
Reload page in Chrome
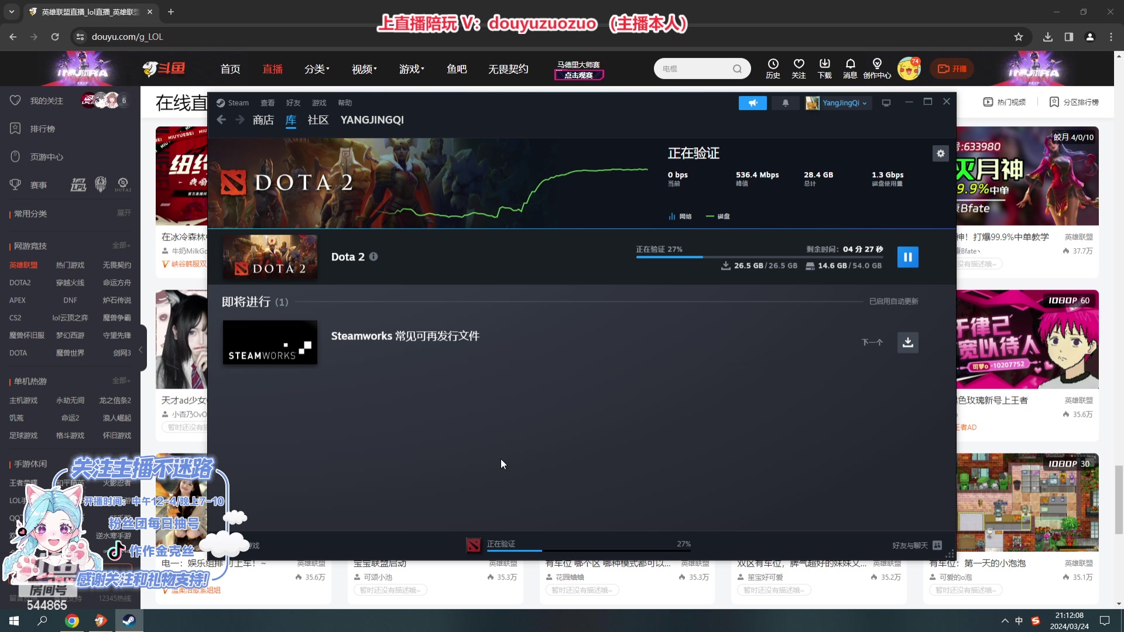[55, 37]
